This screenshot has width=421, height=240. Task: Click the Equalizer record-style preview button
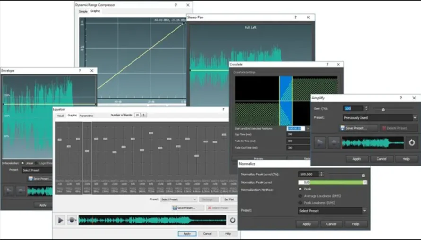(x=72, y=220)
